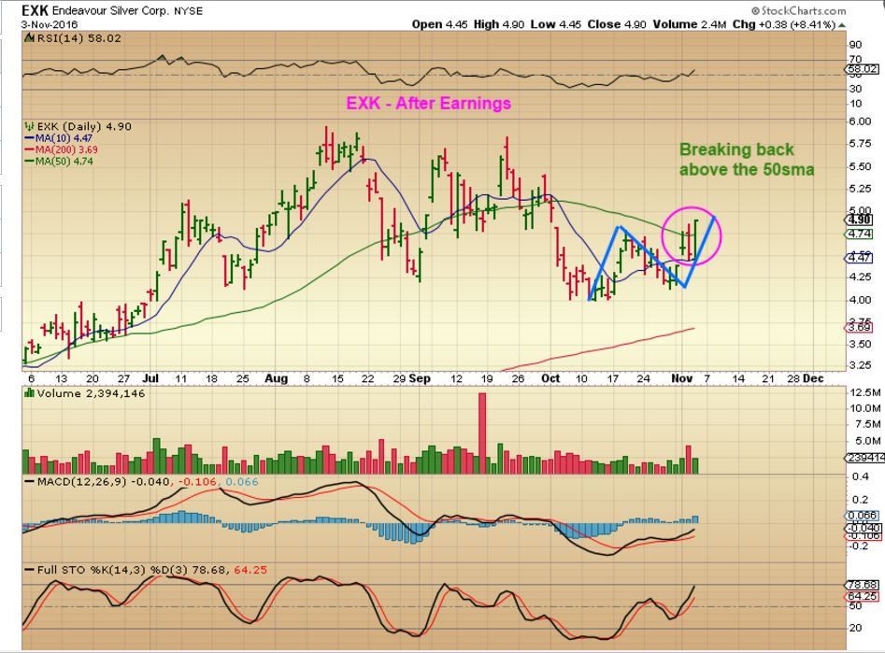Click the 6.00 price axis label

pos(860,121)
